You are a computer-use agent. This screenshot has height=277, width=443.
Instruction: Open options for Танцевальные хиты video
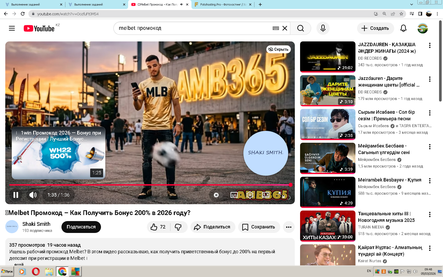click(430, 214)
